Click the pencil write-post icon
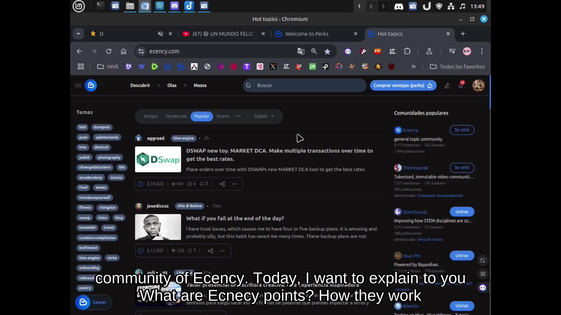 point(447,85)
